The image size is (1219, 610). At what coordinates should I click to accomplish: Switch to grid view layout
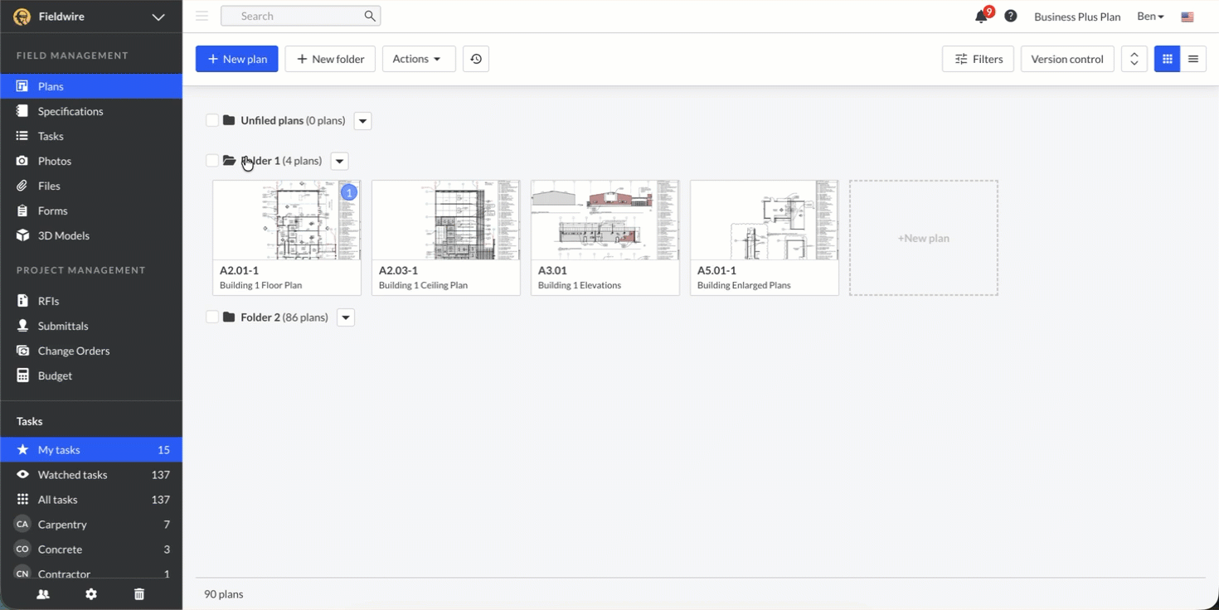[1167, 59]
